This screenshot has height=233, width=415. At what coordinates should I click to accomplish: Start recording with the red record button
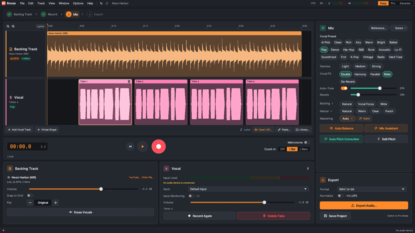[x=158, y=147]
